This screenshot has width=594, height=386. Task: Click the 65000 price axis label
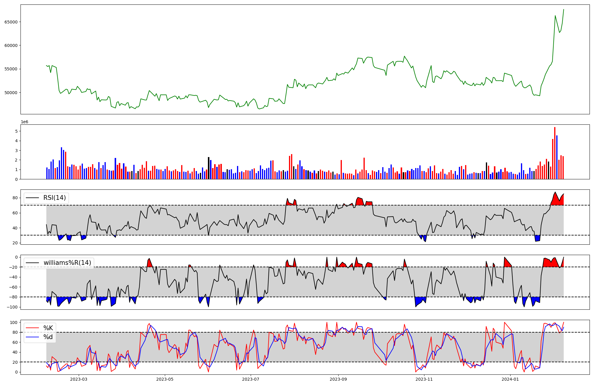pyautogui.click(x=11, y=22)
